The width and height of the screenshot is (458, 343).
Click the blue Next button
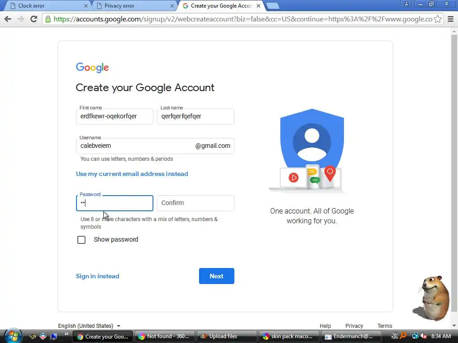(x=216, y=276)
